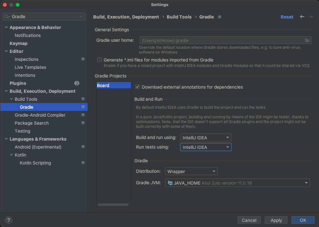Click the project-level icon on the selected Gradle row
The width and height of the screenshot is (319, 227).
point(83,107)
